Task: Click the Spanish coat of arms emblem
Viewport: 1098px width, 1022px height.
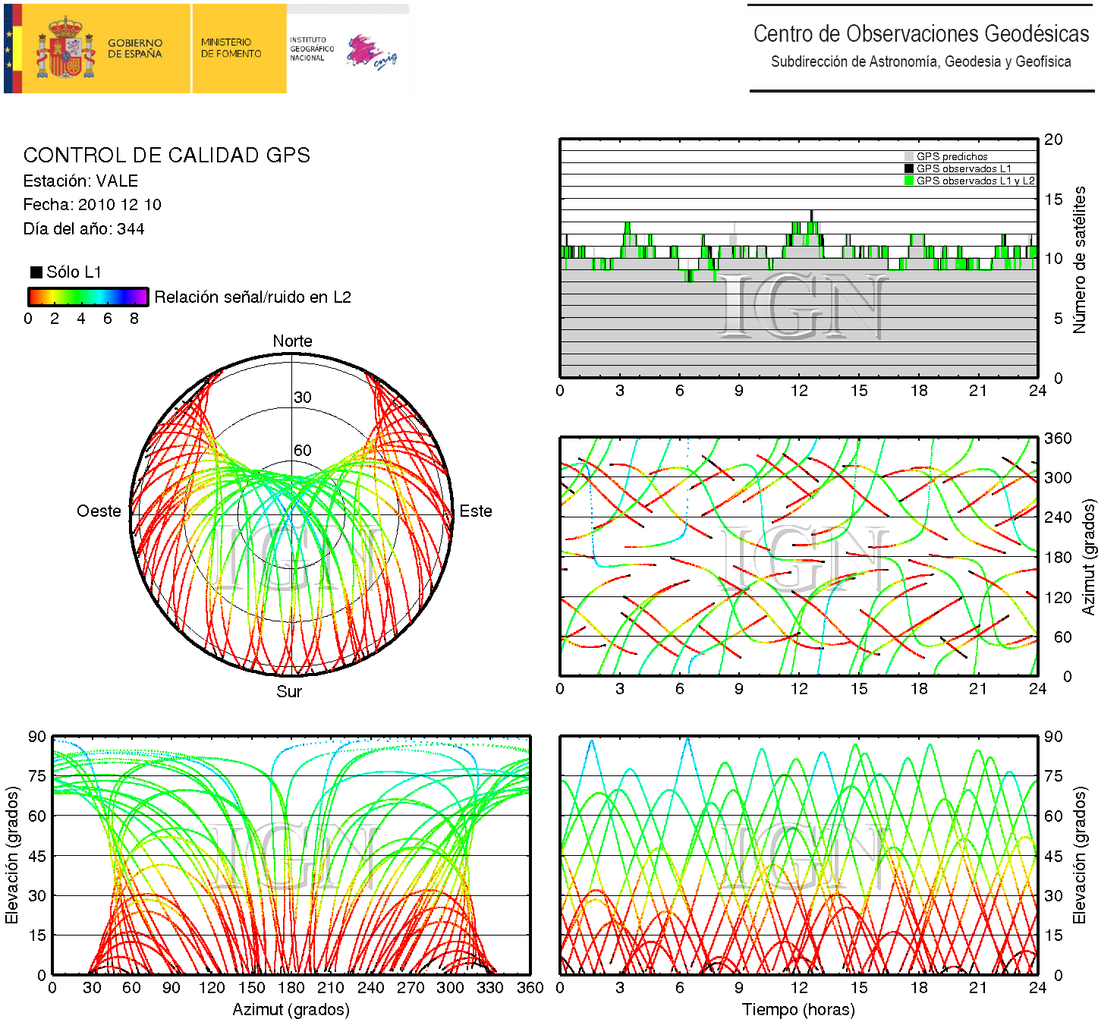Action: coord(66,49)
